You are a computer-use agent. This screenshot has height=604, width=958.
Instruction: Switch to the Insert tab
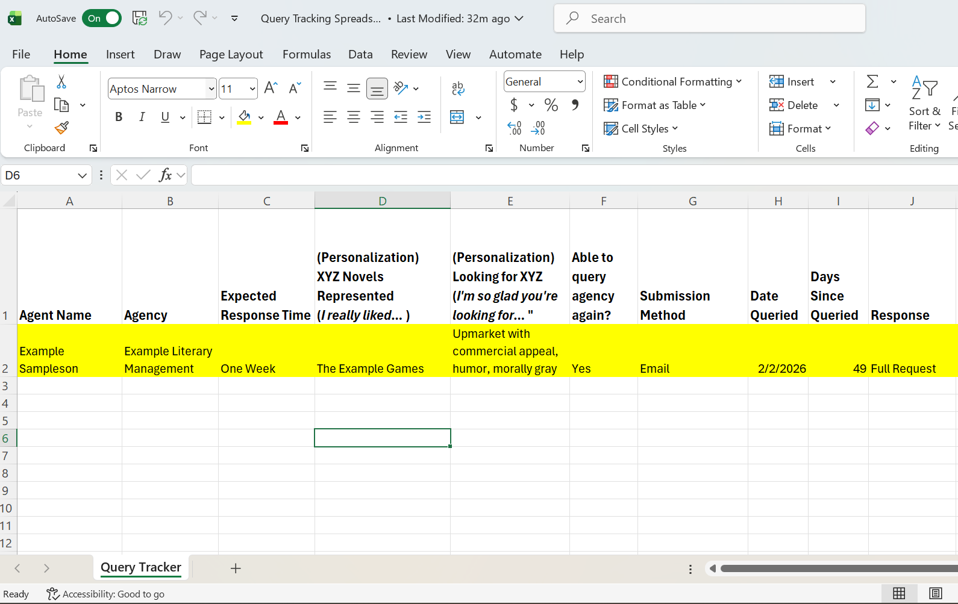[x=120, y=54]
